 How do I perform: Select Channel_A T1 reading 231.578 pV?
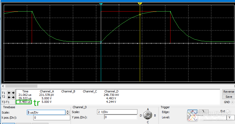pos(47,95)
